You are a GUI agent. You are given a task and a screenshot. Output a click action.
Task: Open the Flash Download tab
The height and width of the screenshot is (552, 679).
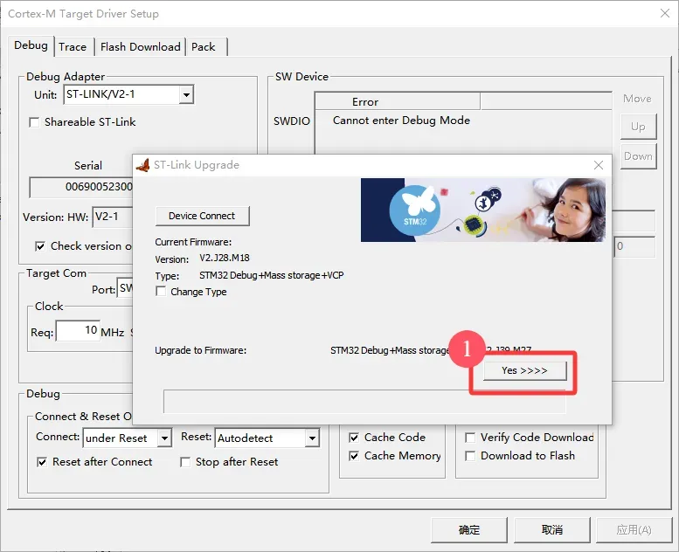[x=140, y=47]
